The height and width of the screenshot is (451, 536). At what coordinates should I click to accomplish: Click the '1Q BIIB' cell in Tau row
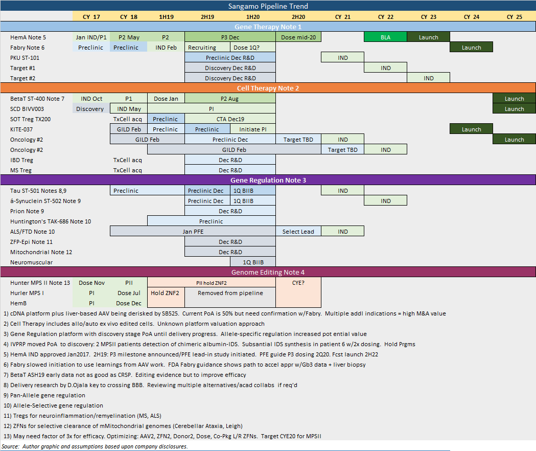[253, 191]
